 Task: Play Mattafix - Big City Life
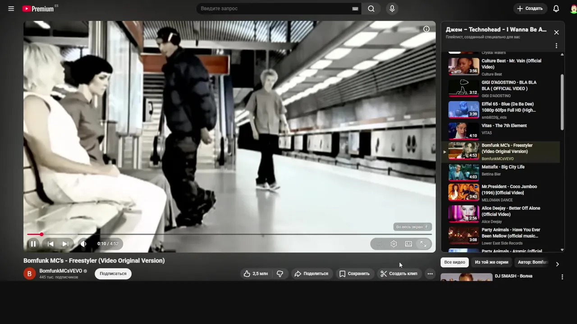[500, 172]
